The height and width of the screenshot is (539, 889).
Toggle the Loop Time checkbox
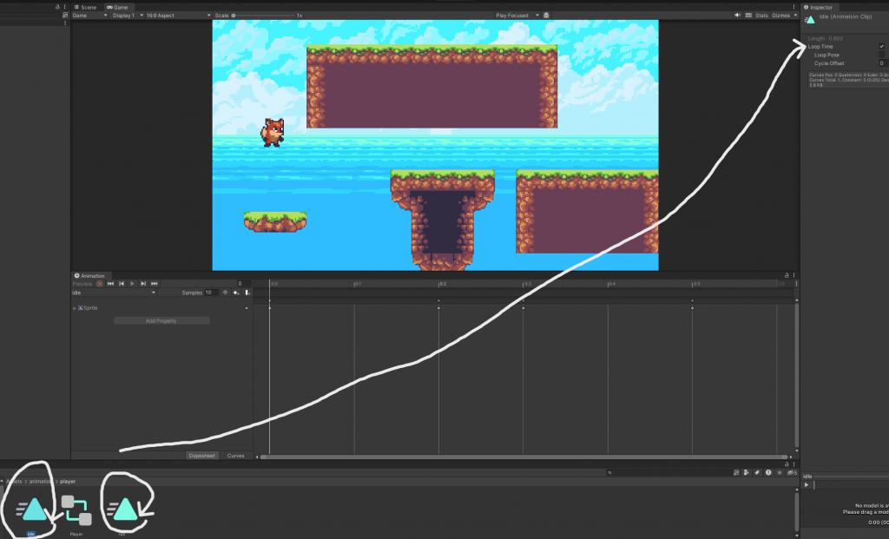tap(882, 47)
